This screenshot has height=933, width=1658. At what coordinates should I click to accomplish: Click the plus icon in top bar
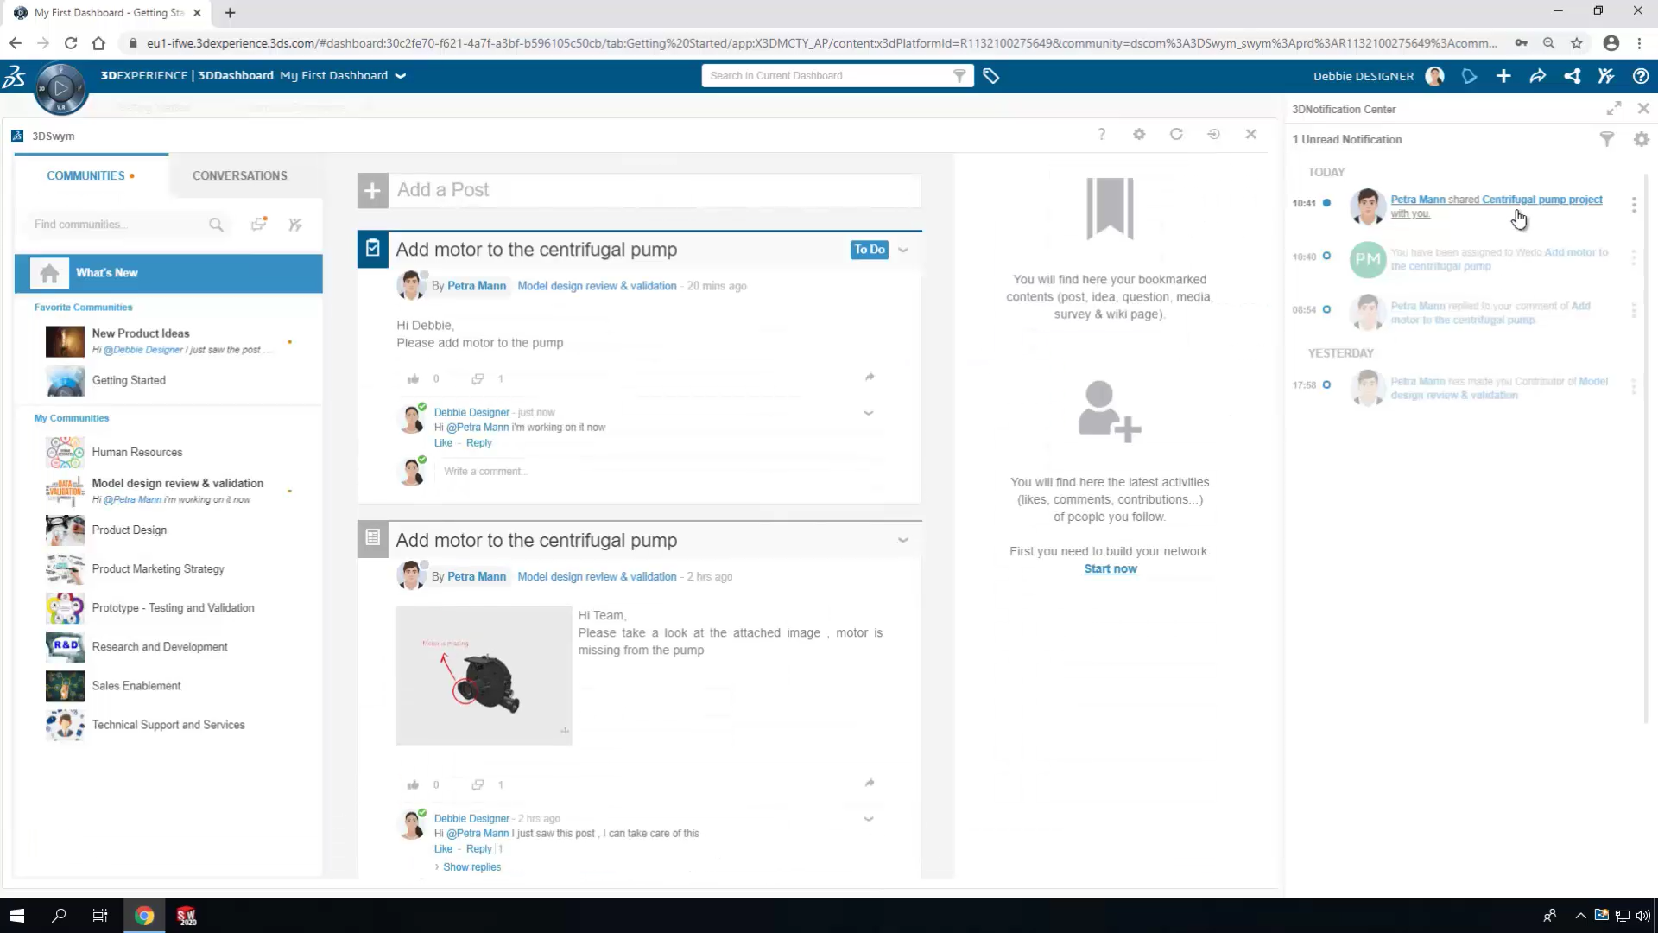[1503, 76]
